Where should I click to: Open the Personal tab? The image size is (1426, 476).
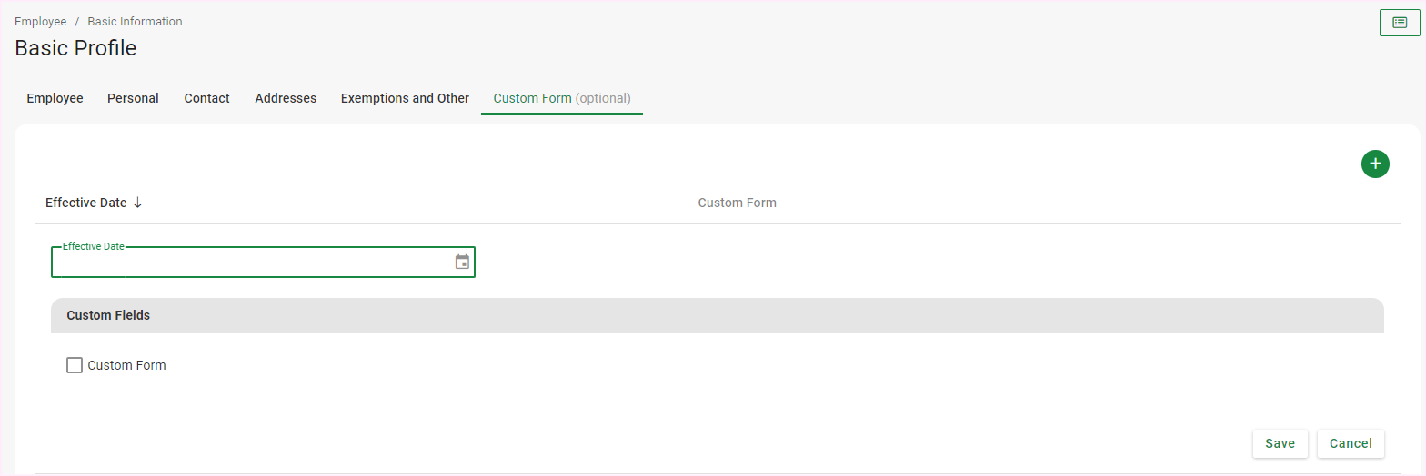pyautogui.click(x=133, y=98)
